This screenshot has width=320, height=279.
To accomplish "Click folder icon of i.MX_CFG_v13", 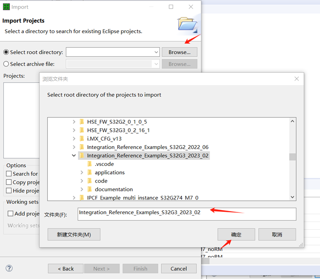I will pyautogui.click(x=82, y=139).
